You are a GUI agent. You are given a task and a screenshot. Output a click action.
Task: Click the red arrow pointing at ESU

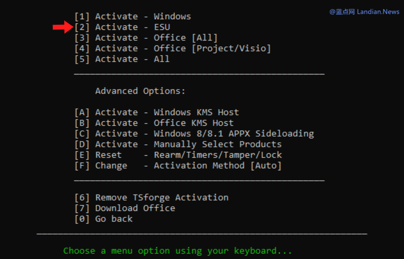click(63, 27)
